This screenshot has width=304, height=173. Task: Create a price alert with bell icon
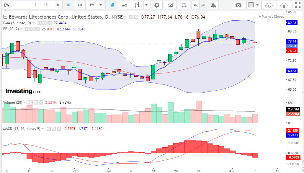click(213, 5)
